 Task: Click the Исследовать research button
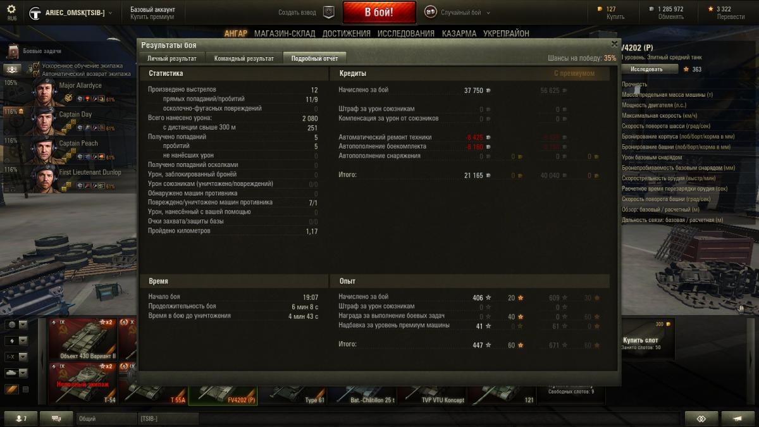[646, 69]
